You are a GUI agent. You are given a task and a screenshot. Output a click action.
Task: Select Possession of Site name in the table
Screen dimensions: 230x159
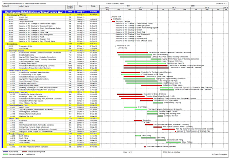[26, 46]
